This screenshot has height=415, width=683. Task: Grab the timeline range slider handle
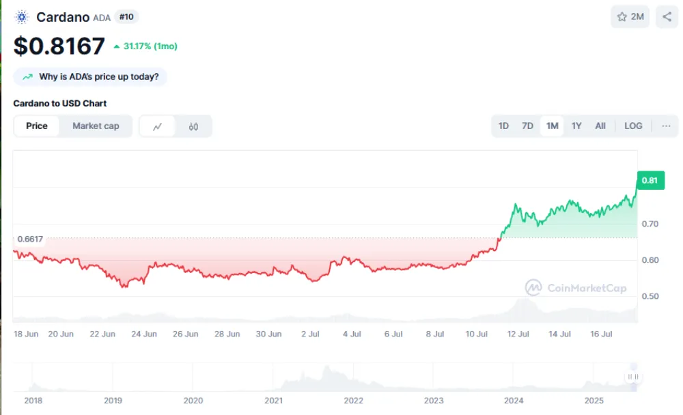tap(633, 377)
